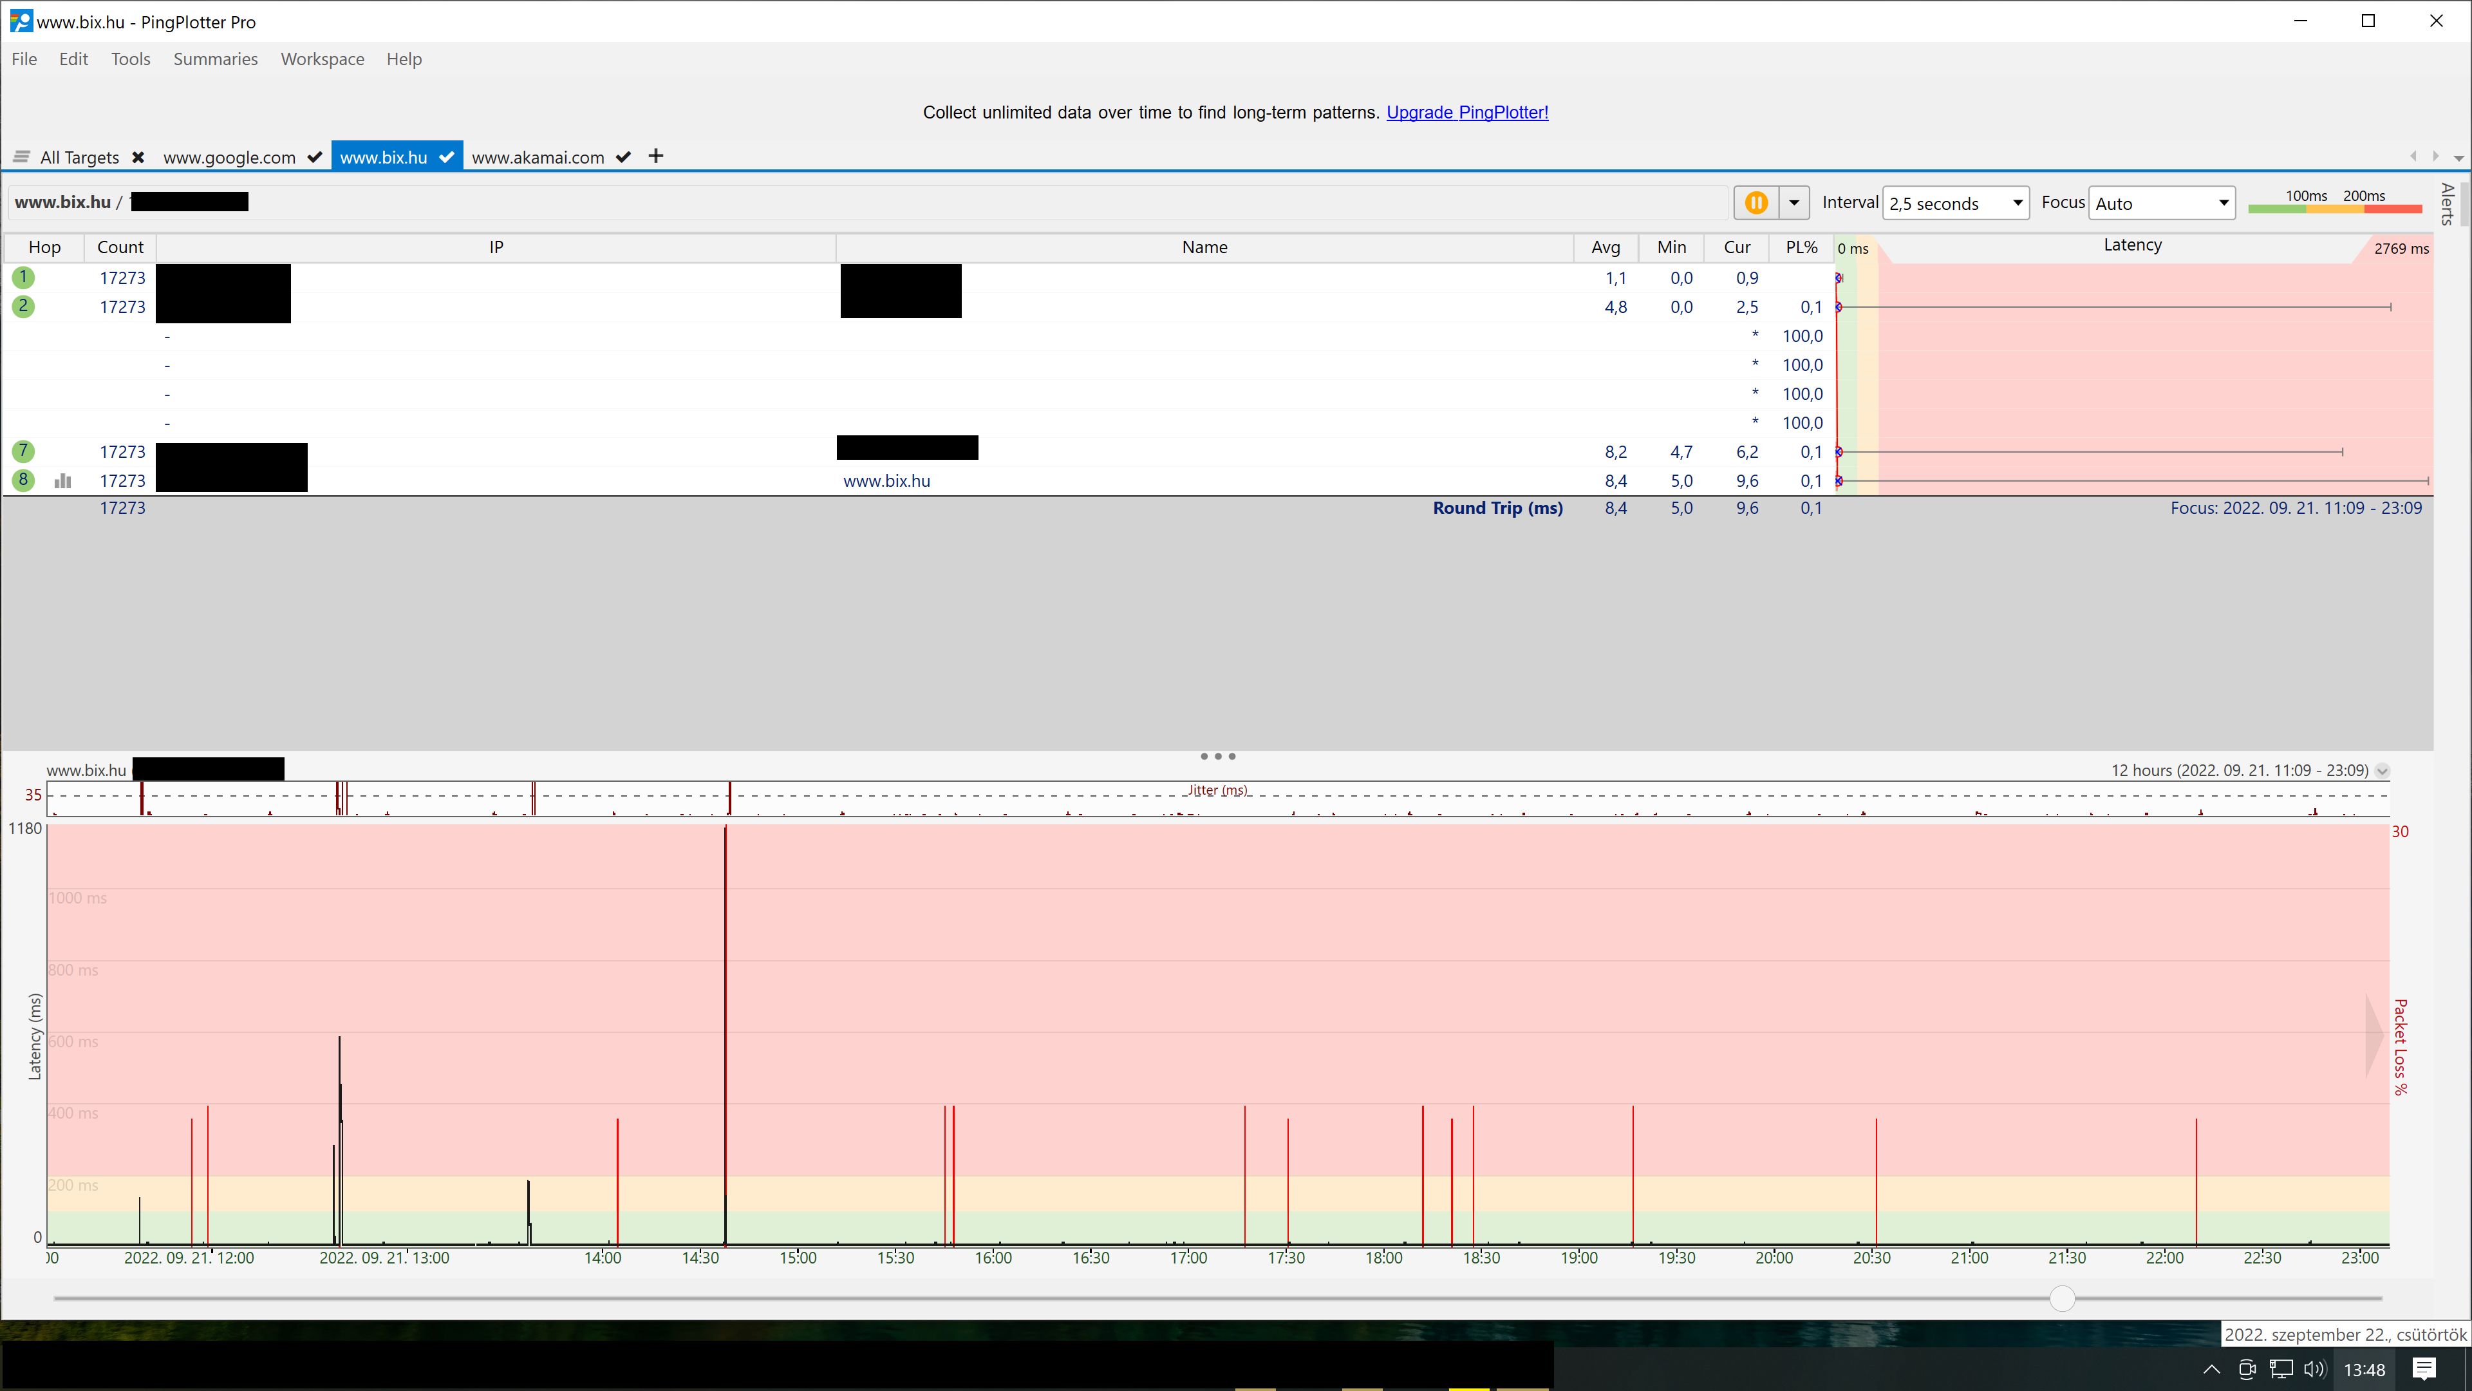2472x1391 pixels.
Task: Switch to the All Targets tab
Action: coord(80,156)
